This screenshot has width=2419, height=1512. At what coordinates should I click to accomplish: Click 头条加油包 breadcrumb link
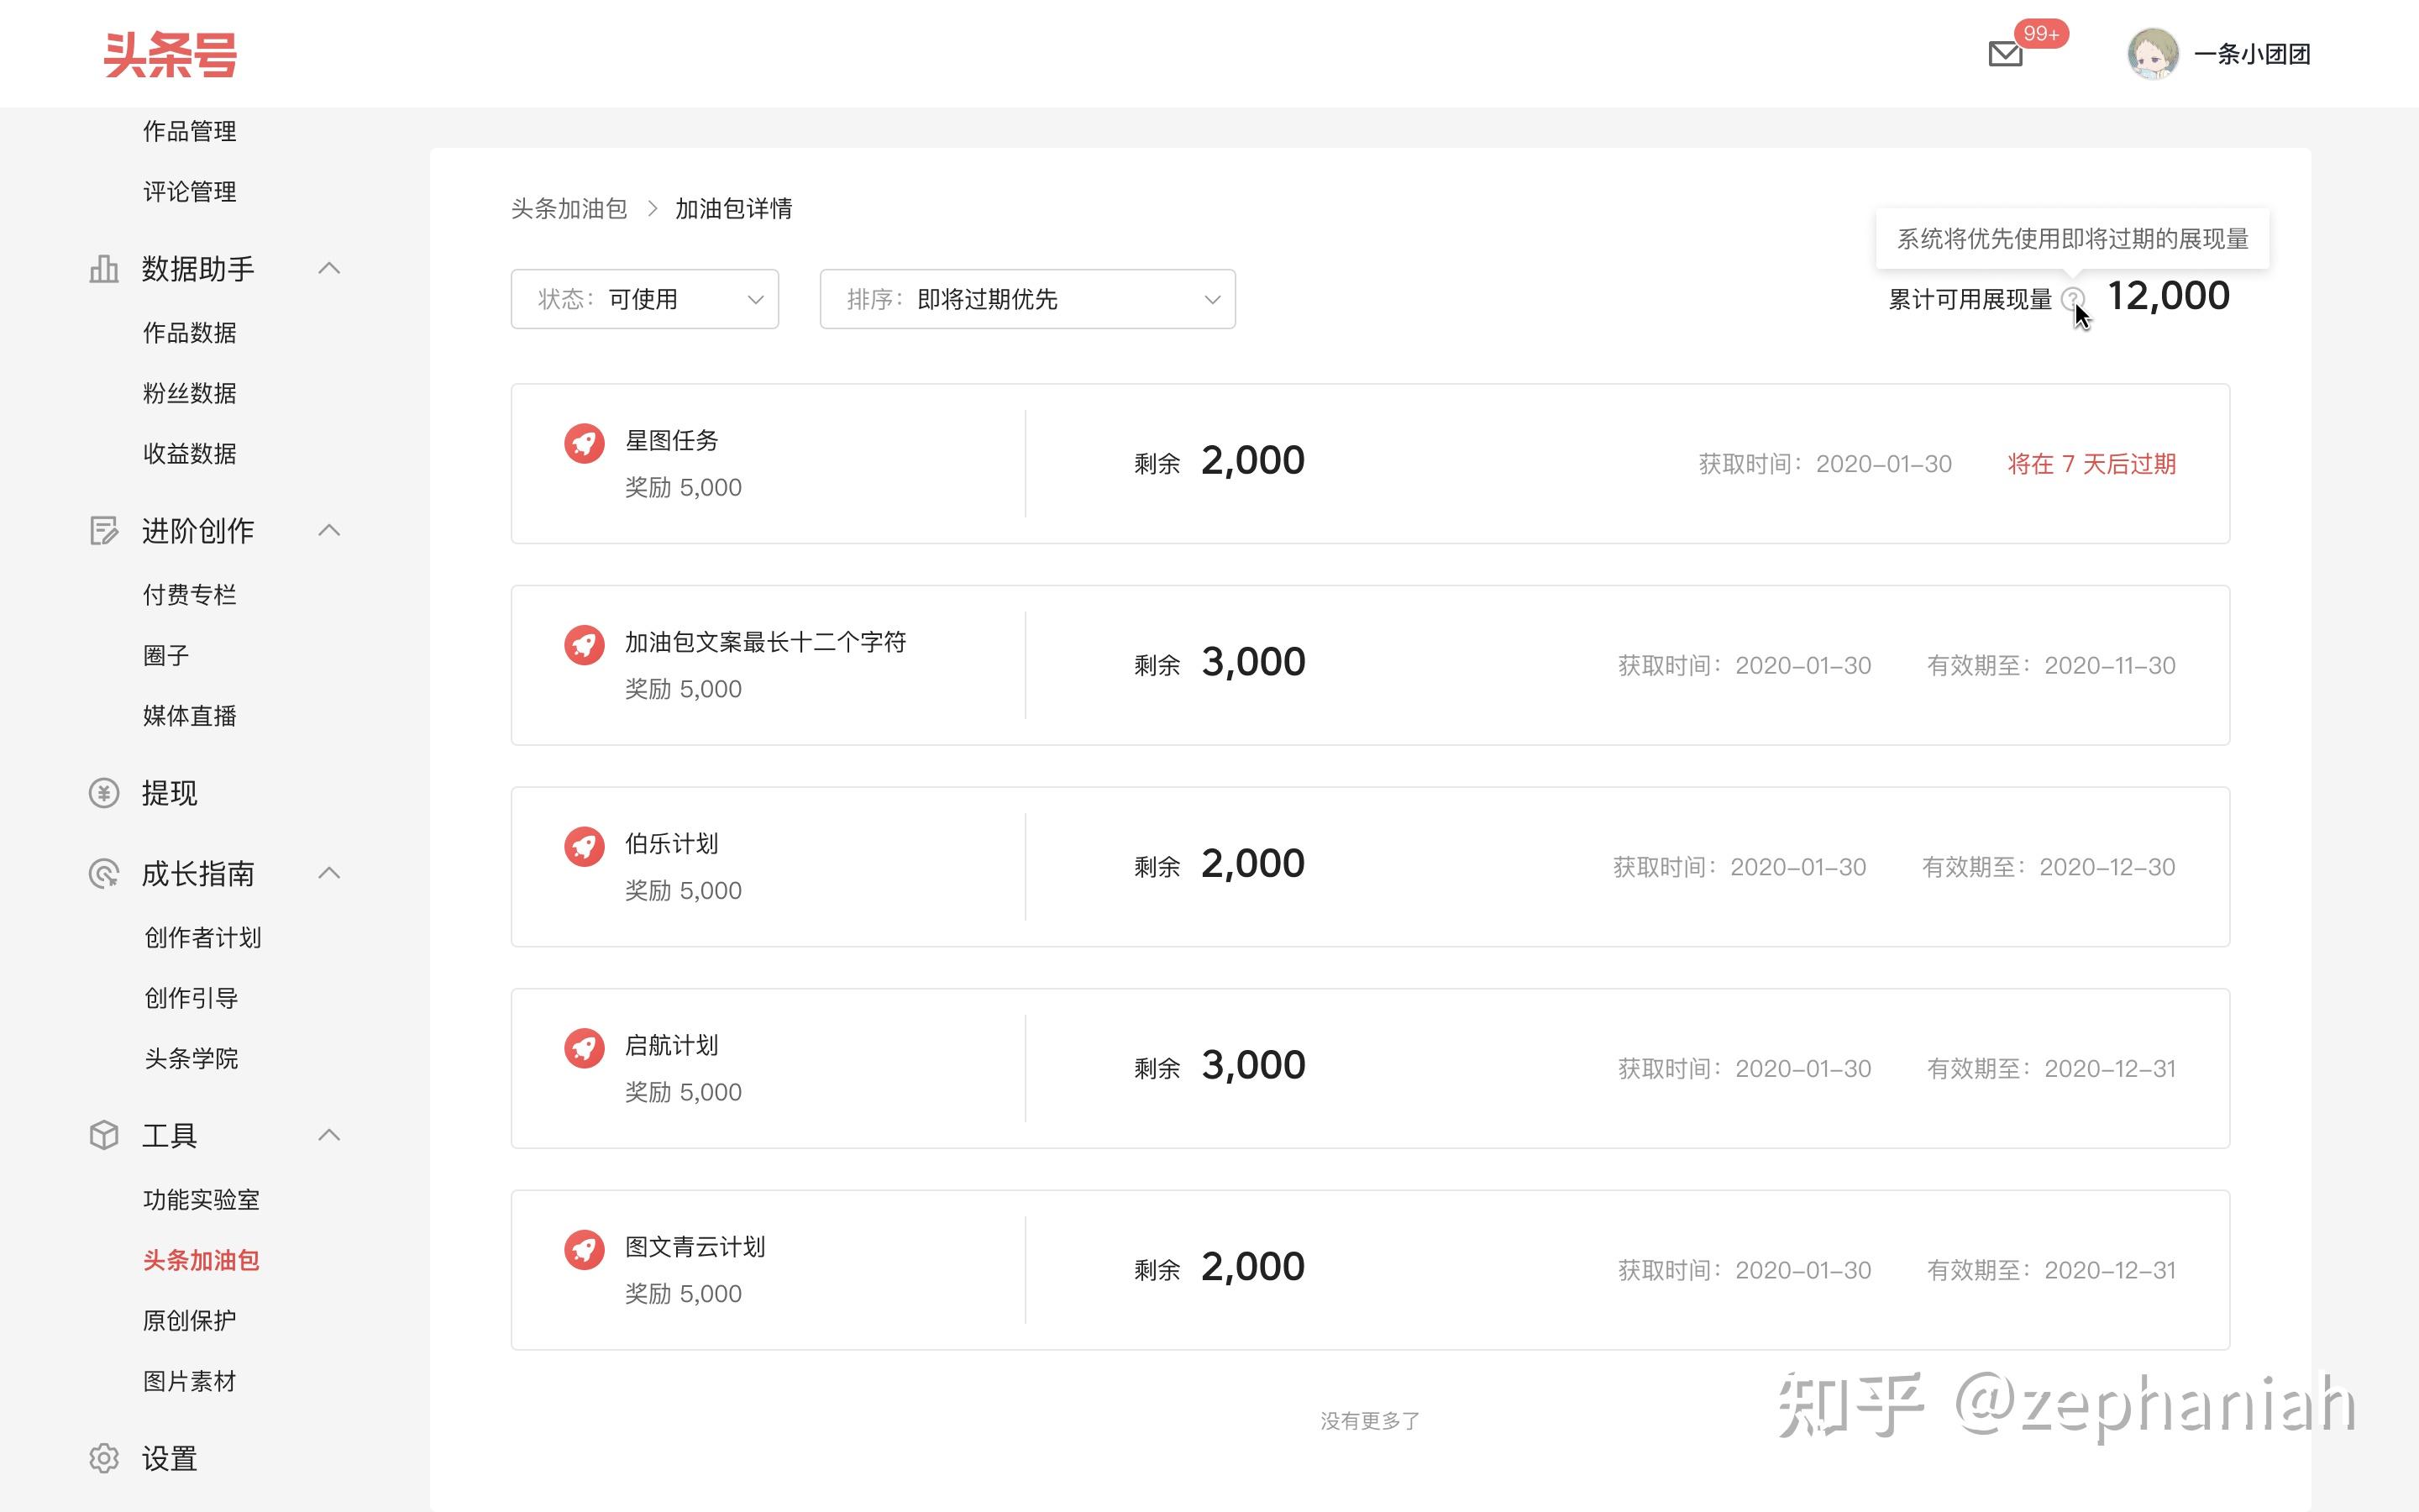coord(569,208)
